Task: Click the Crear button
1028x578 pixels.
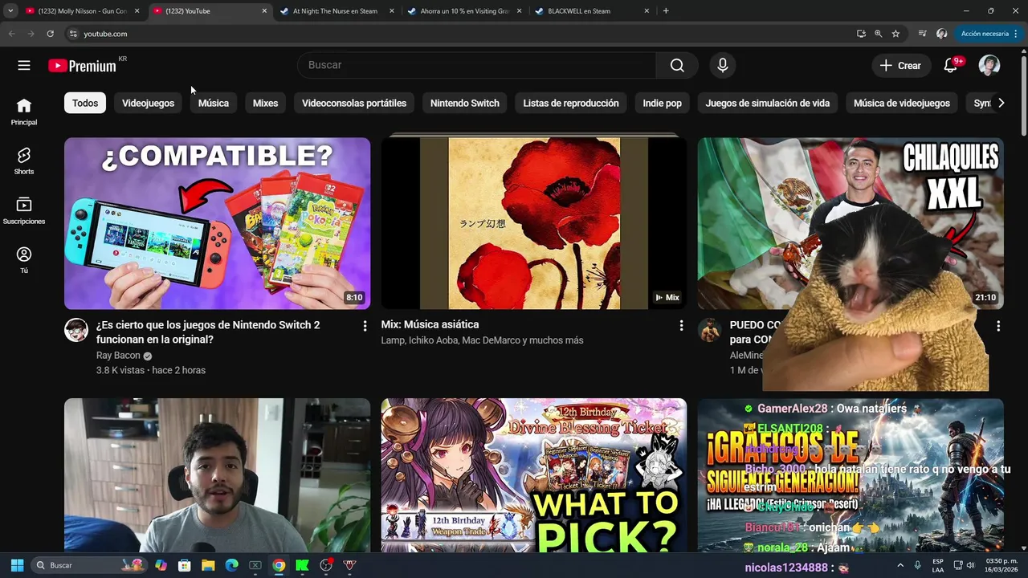Action: pos(901,66)
